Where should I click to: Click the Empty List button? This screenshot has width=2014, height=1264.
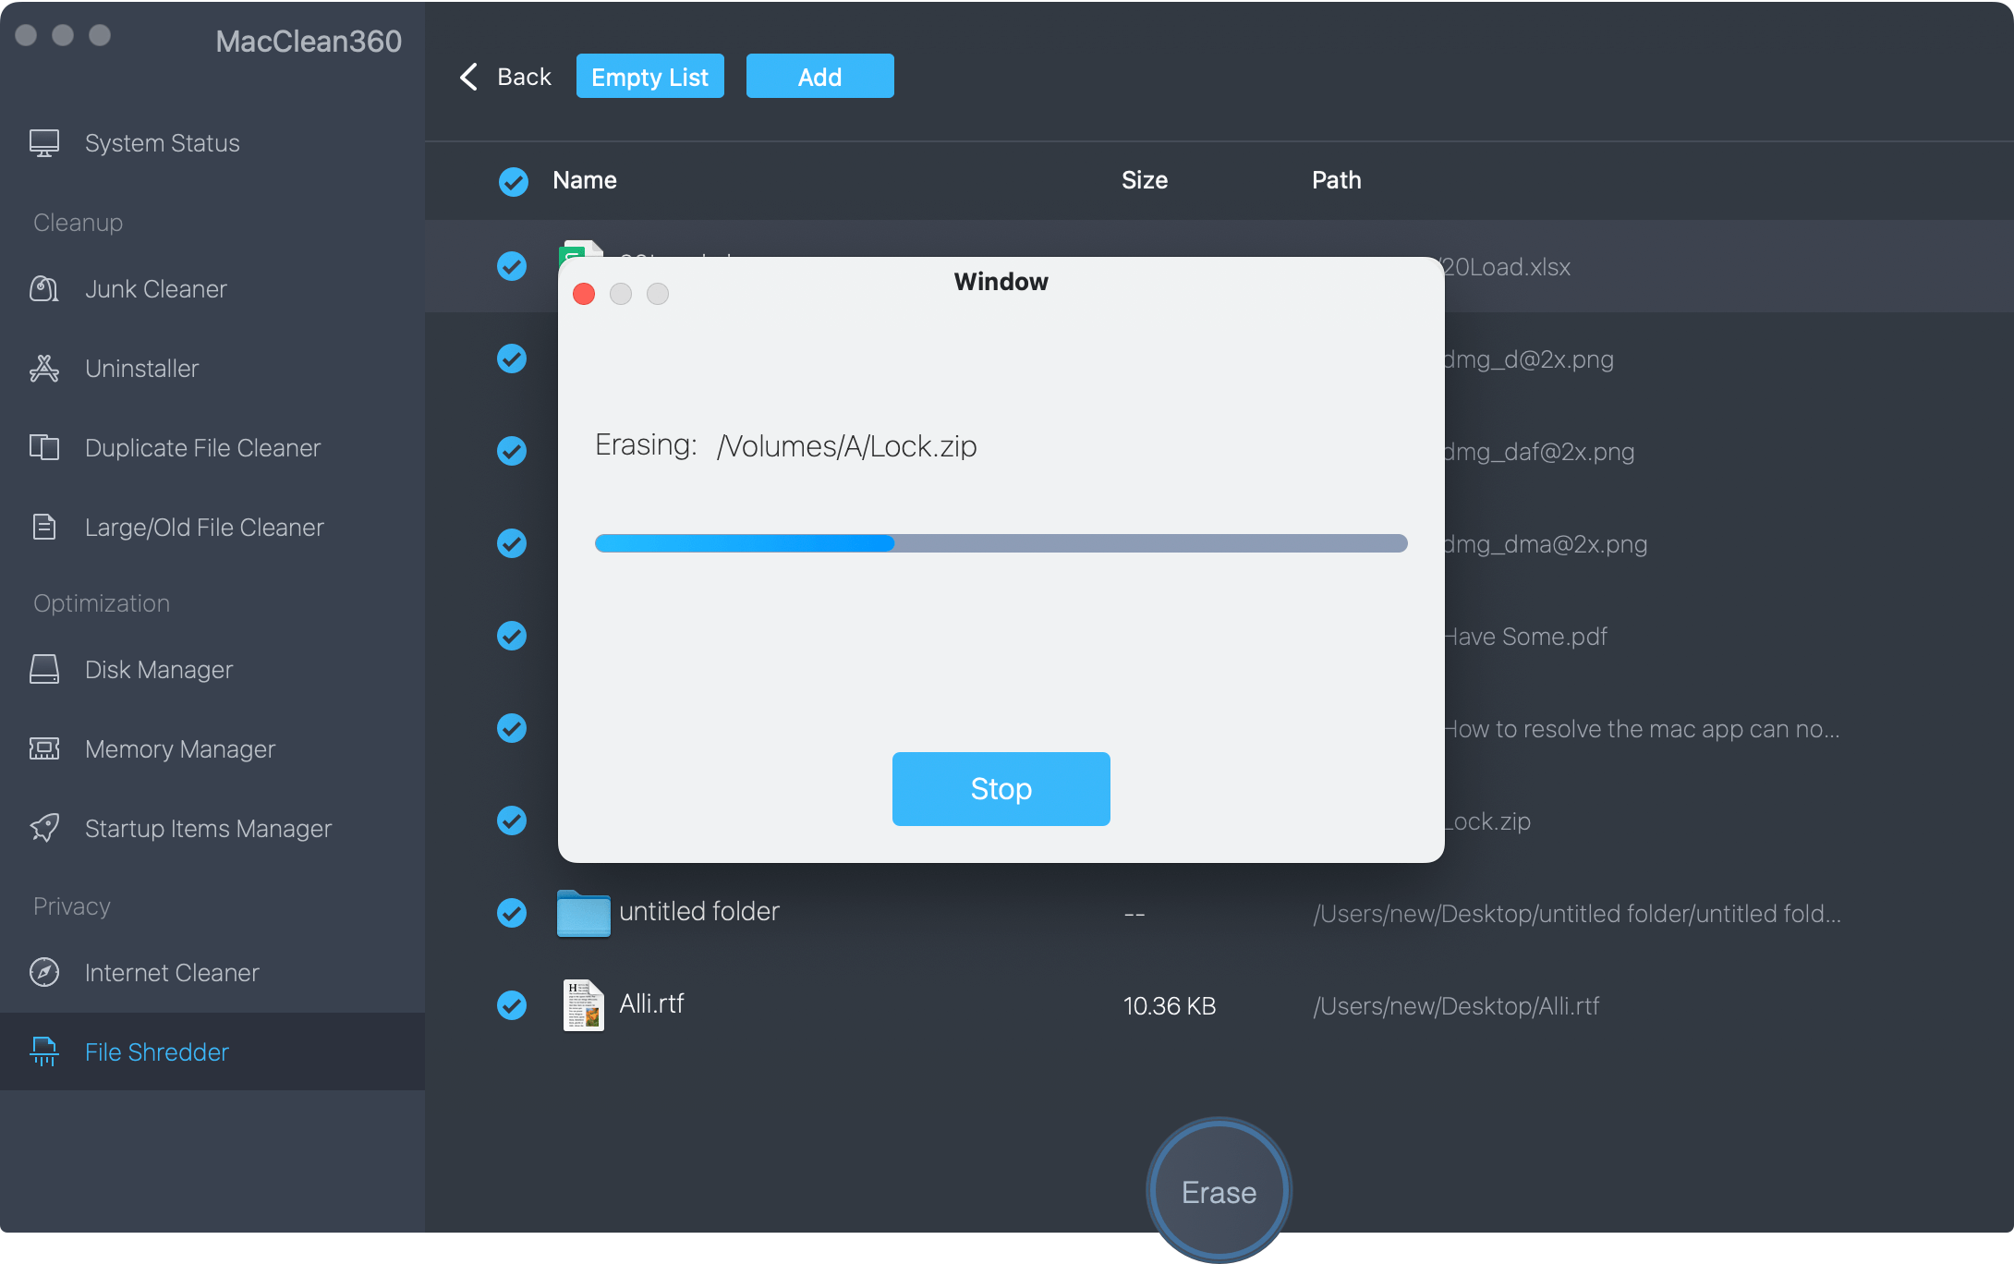649,77
